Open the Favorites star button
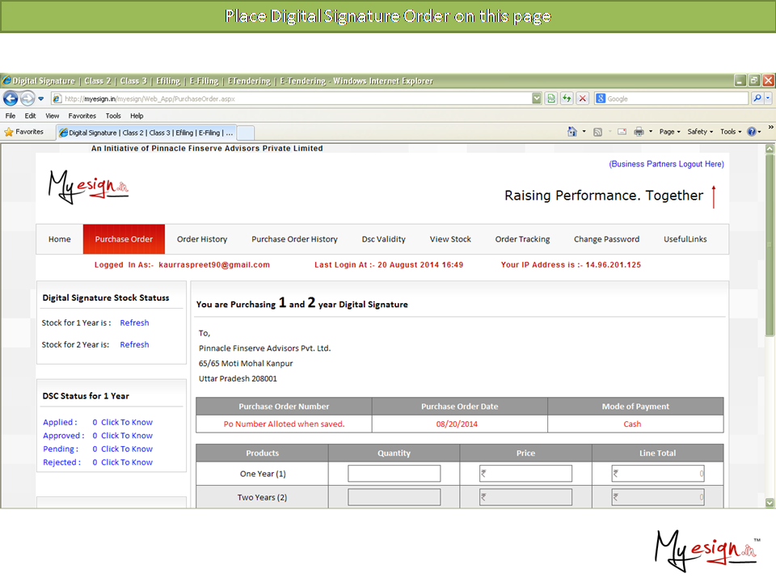This screenshot has width=776, height=582. [x=24, y=132]
